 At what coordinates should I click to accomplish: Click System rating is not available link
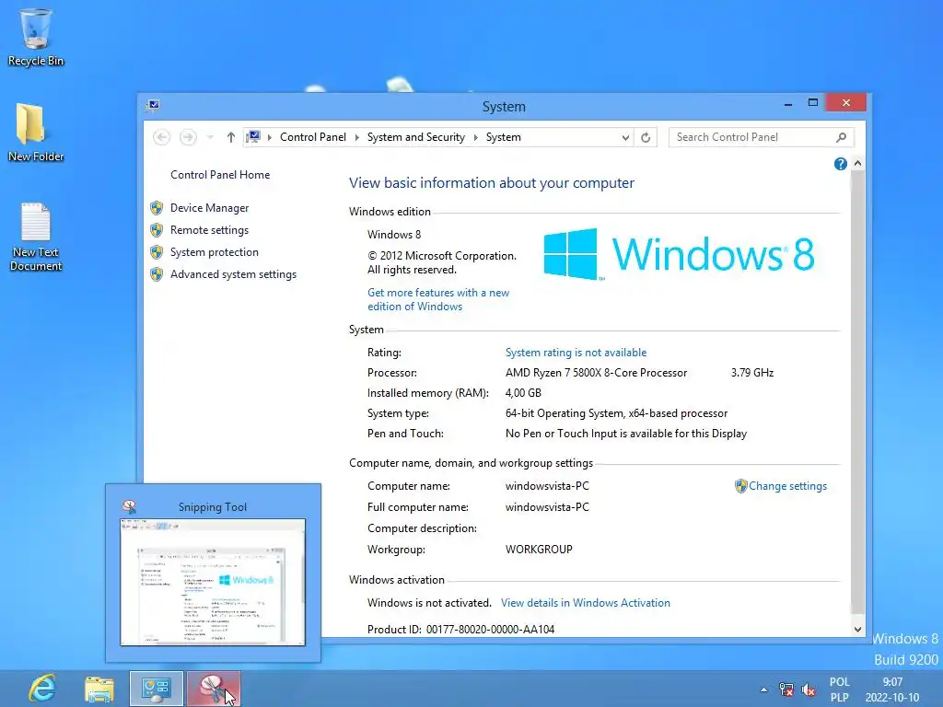(576, 353)
